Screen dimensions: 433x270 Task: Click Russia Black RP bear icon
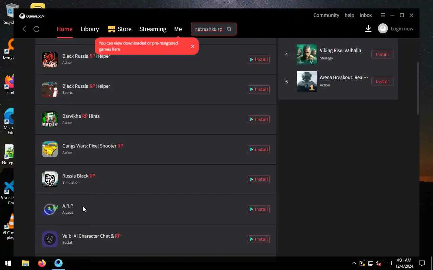click(50, 179)
